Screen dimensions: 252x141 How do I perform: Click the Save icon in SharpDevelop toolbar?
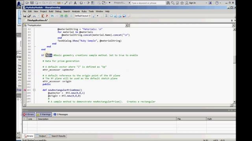click(25, 16)
